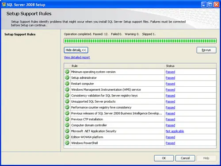Click check icon for Unsupported SQL Server products
Viewport: 221px width, 166px height.
pos(67,101)
